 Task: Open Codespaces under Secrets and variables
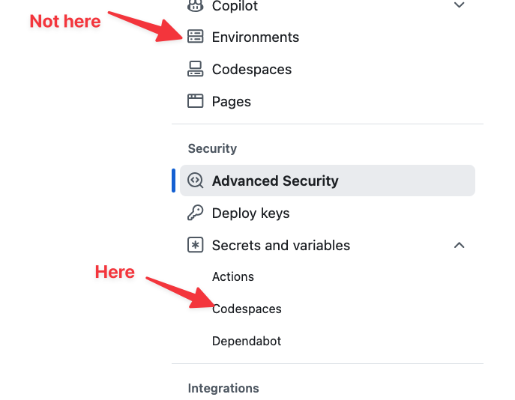(x=247, y=309)
